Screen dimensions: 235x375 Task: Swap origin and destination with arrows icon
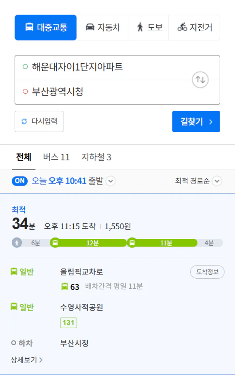click(200, 80)
